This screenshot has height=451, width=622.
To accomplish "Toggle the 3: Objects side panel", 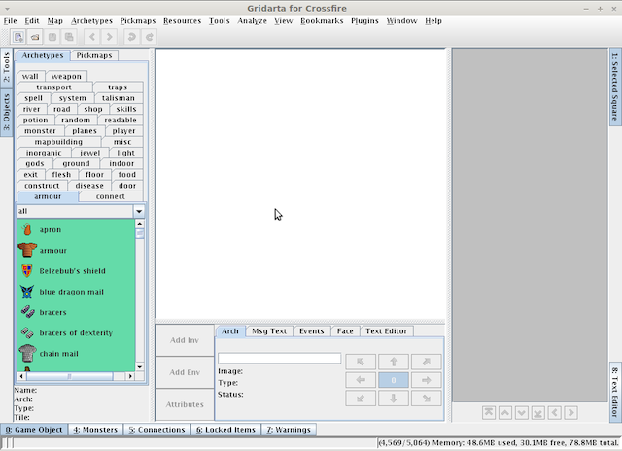I will [x=7, y=113].
